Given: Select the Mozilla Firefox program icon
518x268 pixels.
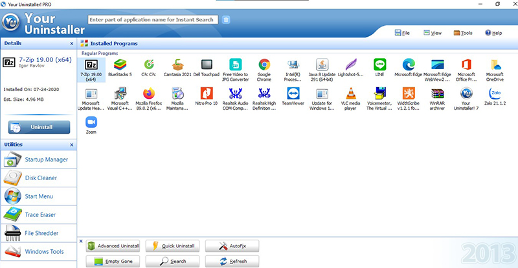Looking at the screenshot, I should (x=149, y=93).
